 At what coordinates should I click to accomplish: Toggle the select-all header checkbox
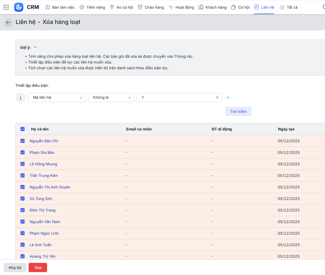click(x=23, y=129)
